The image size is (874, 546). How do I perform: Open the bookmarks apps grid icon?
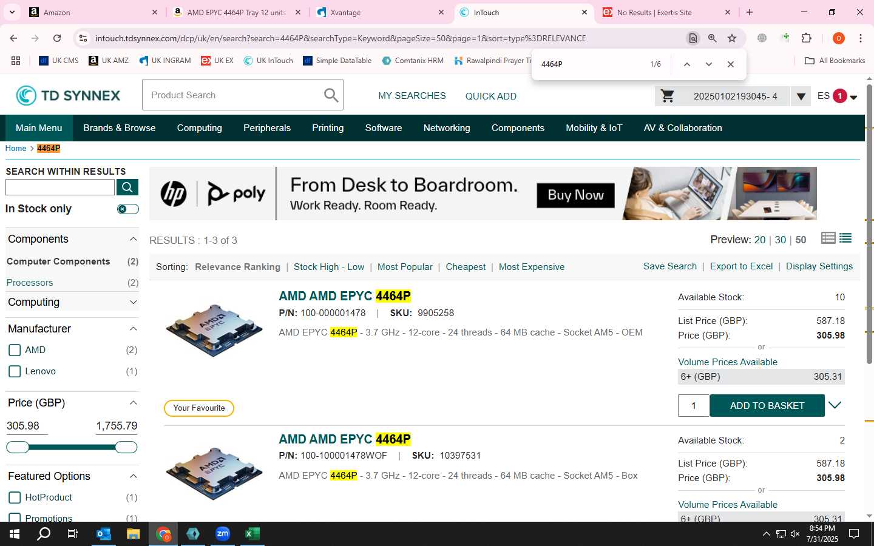click(16, 61)
